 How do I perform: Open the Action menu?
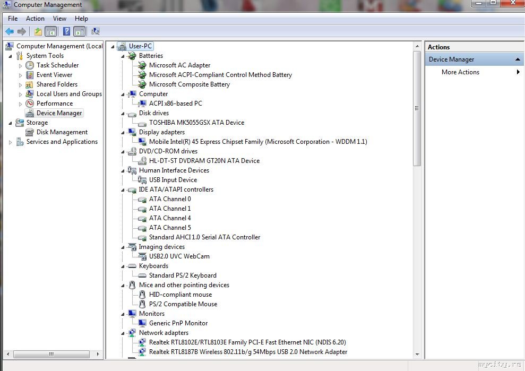click(x=35, y=19)
